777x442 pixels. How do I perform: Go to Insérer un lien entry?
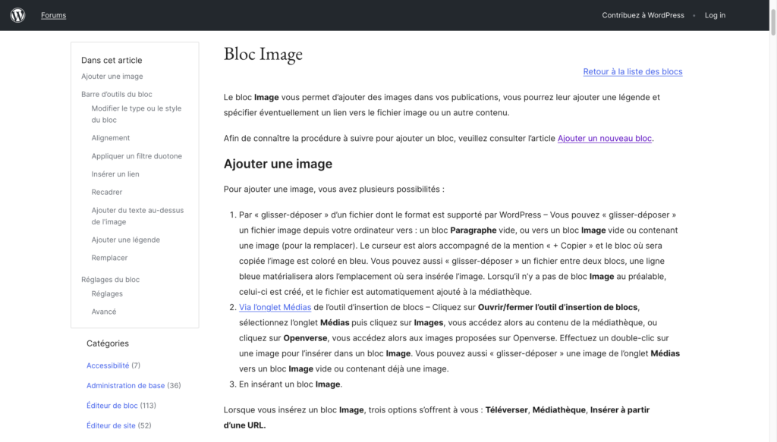[x=115, y=174]
